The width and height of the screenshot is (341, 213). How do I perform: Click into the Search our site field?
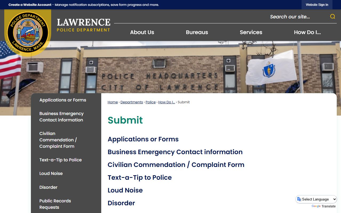(x=298, y=17)
